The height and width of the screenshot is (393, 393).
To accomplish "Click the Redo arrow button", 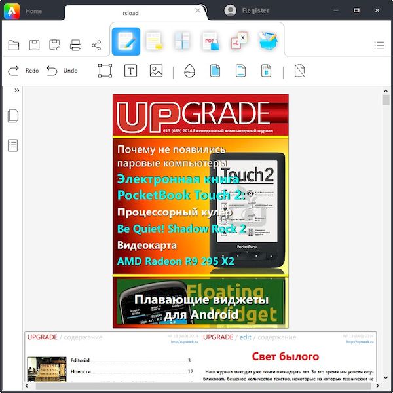I will (13, 71).
